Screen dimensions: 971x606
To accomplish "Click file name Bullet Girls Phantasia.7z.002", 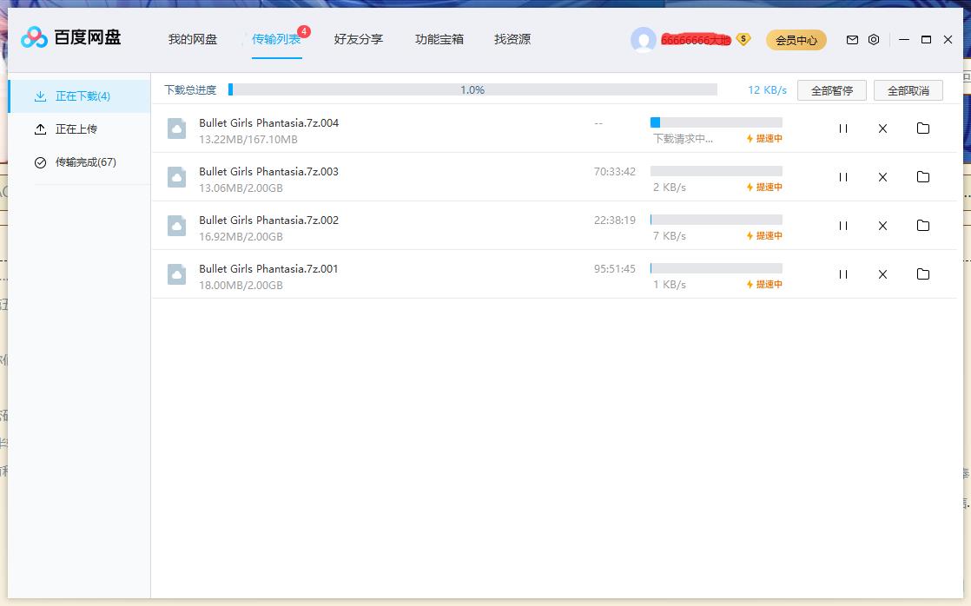I will coord(268,220).
